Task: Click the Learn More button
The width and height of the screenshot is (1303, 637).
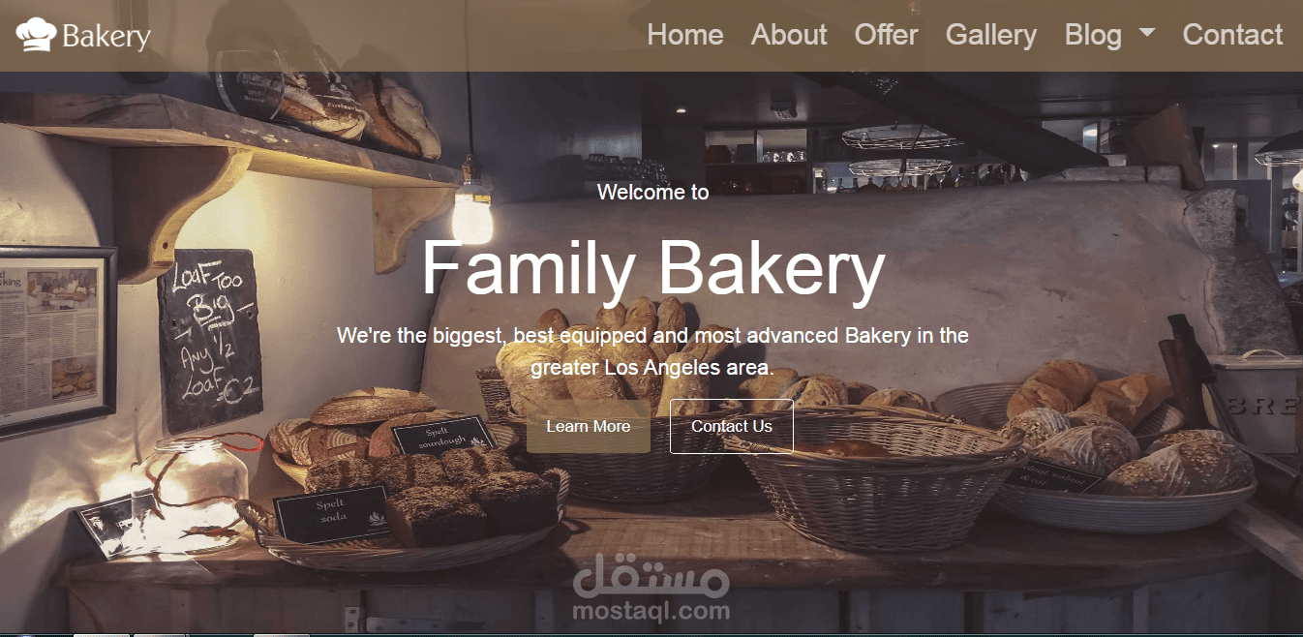Action: 589,426
